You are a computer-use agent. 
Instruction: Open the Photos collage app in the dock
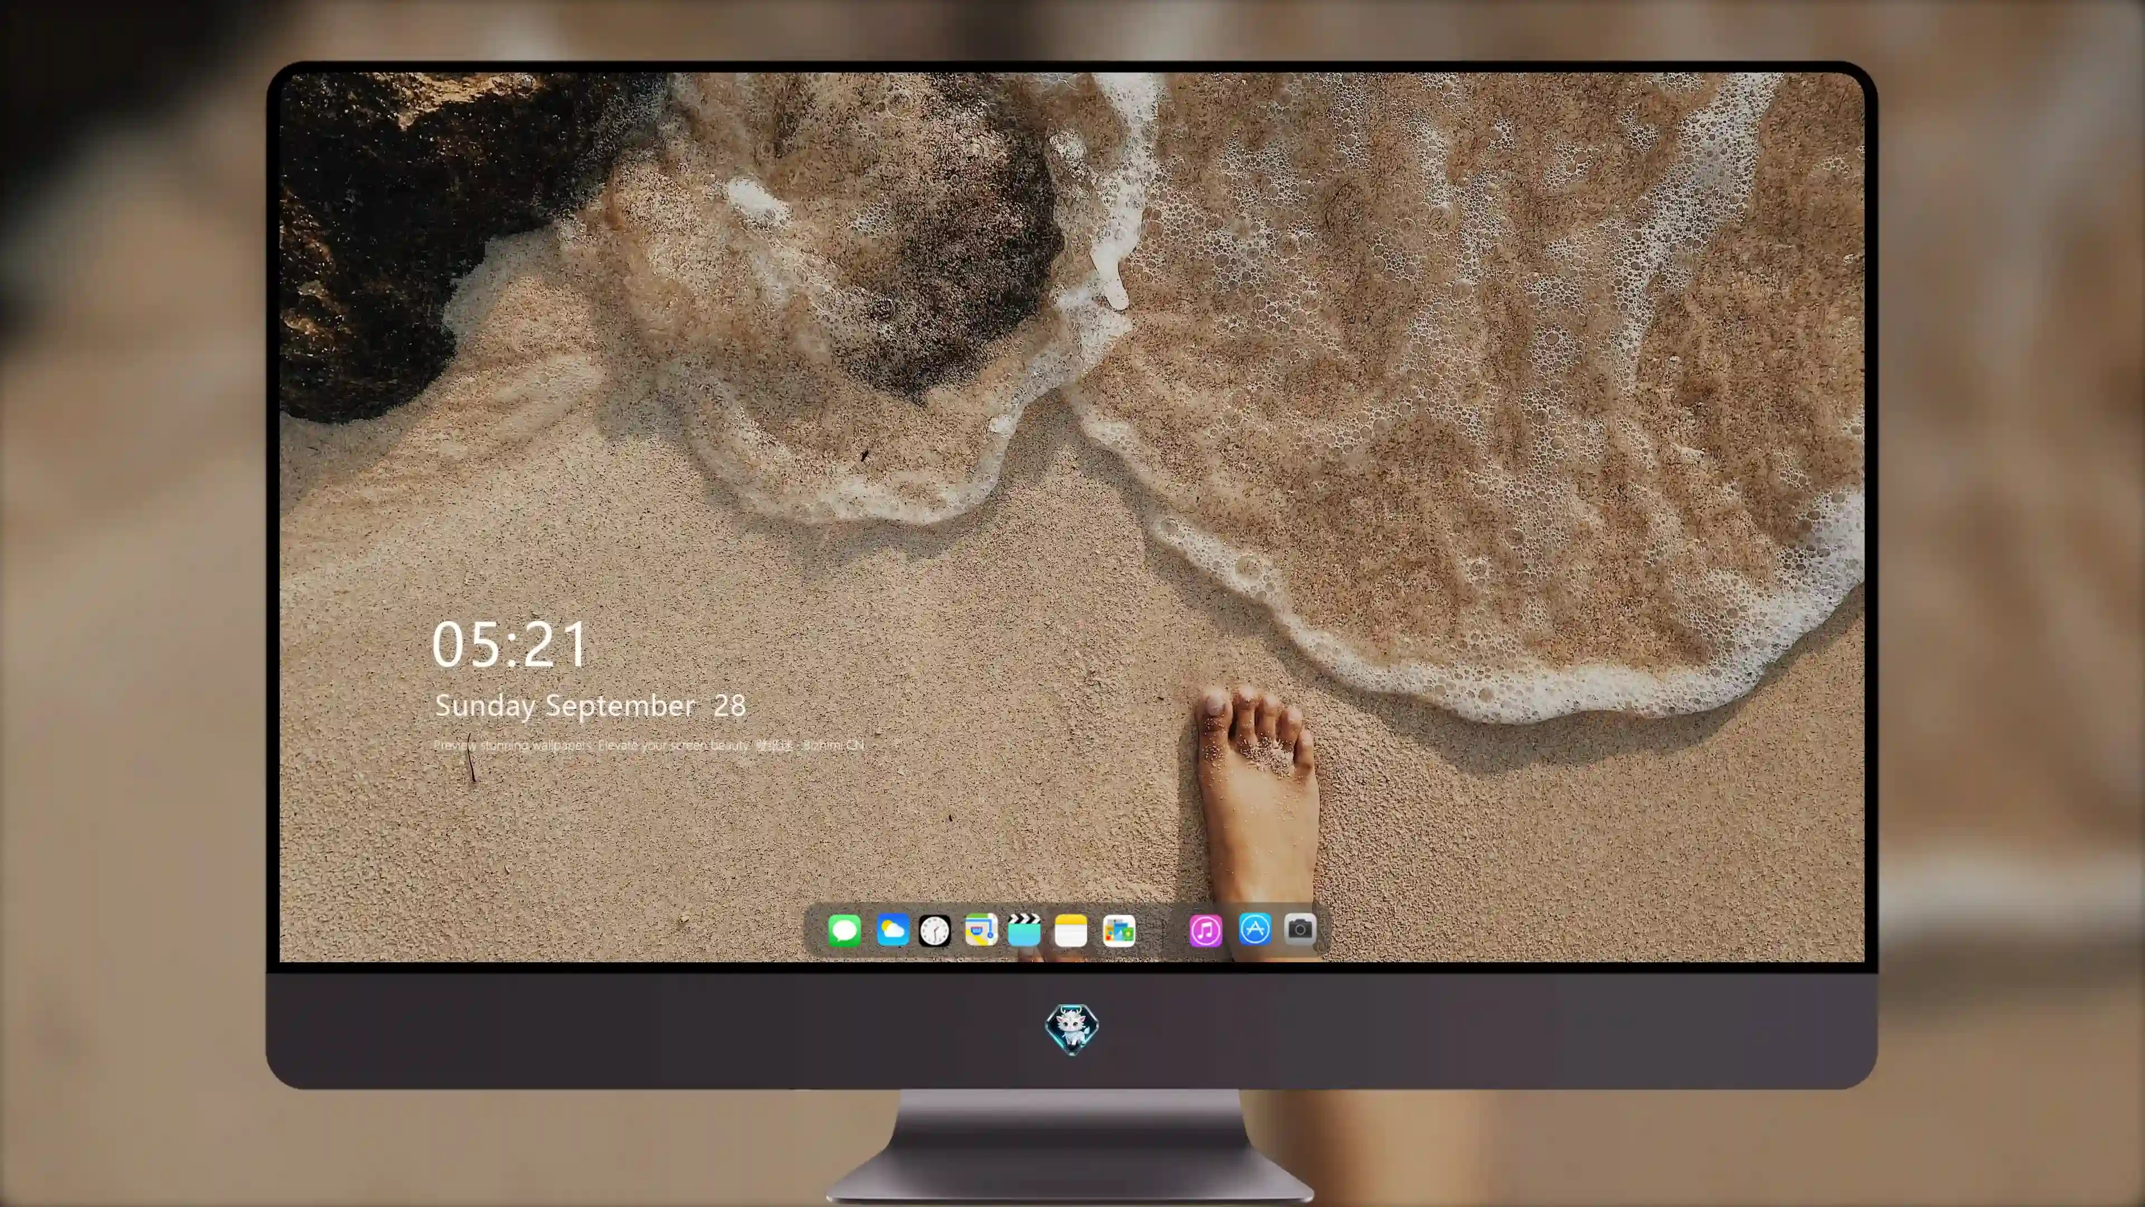1119,930
